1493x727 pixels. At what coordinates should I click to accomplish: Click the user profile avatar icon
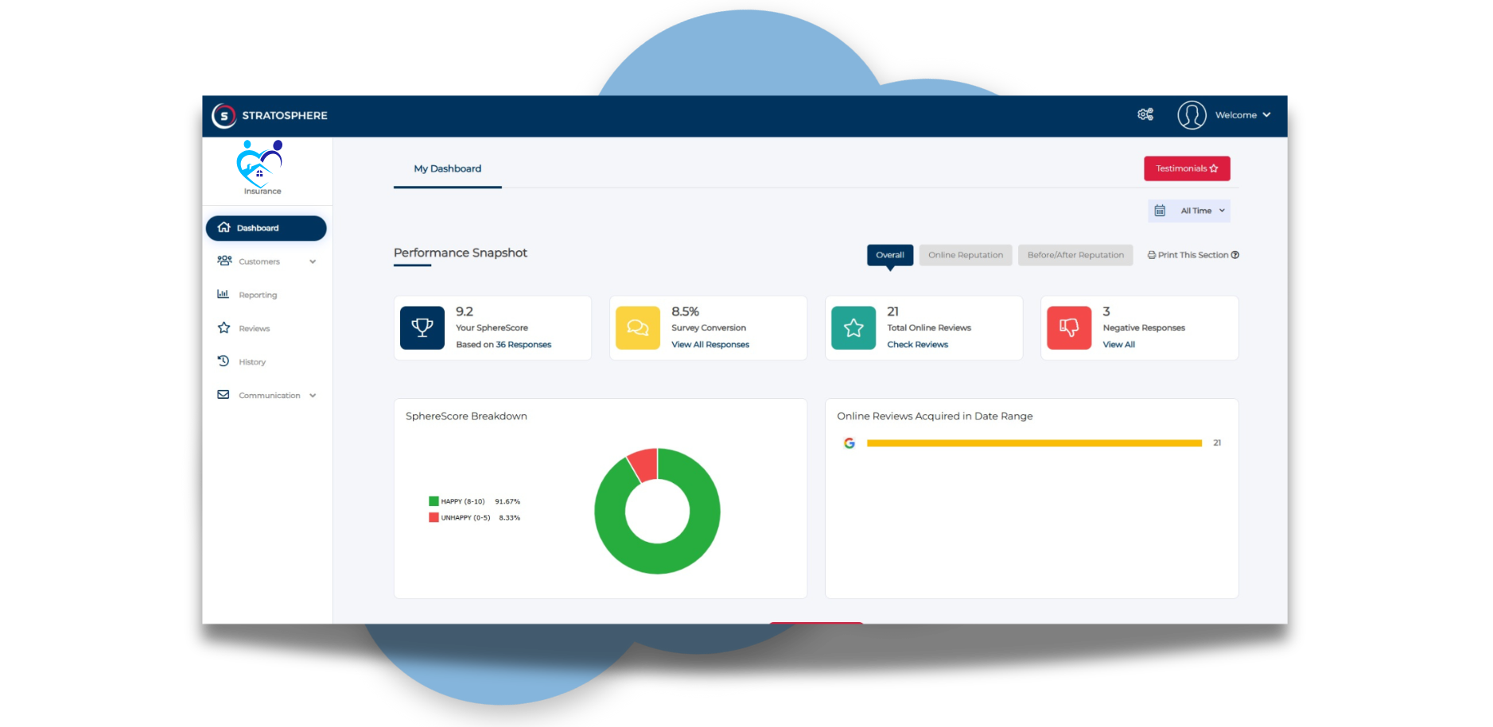point(1192,115)
